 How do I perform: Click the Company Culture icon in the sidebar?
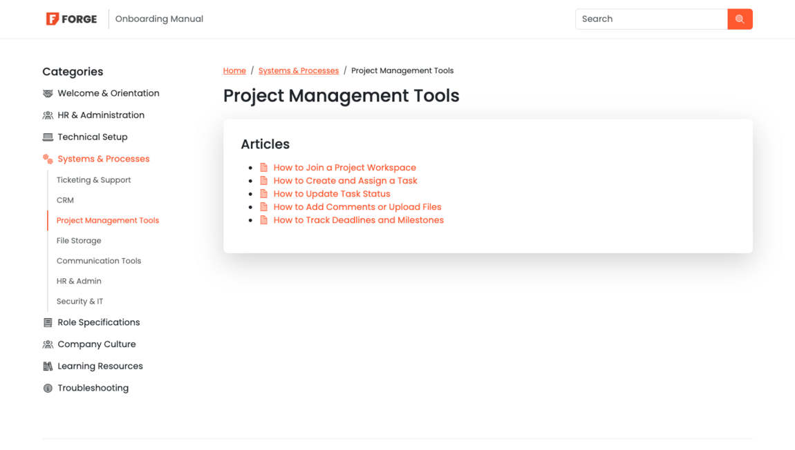point(47,344)
